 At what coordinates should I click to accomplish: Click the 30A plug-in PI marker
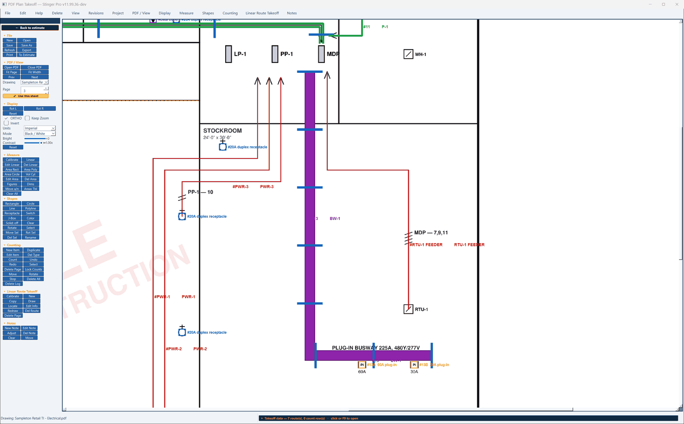(414, 365)
